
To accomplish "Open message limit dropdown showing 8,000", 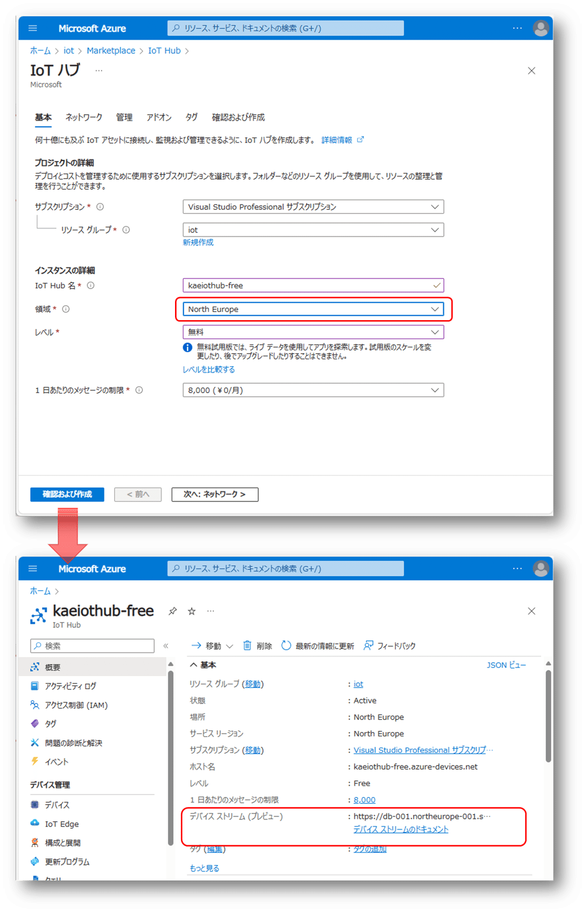I will coord(313,390).
